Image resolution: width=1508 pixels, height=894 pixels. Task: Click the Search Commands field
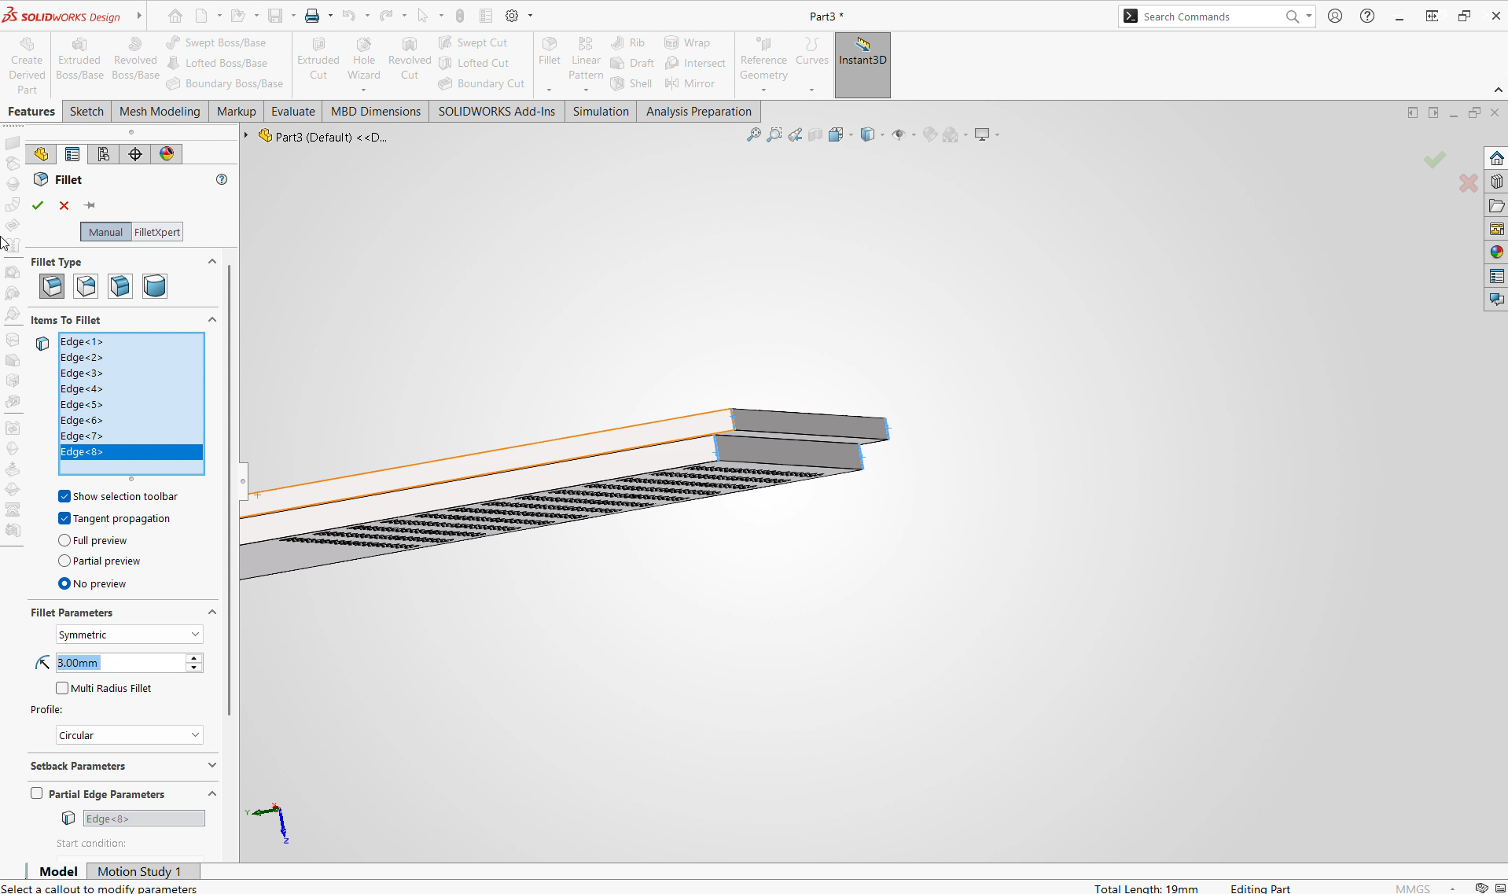(1212, 17)
